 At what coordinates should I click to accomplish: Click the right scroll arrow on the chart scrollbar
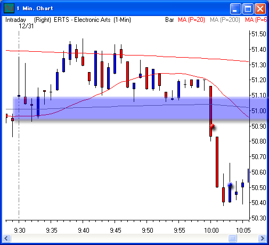click(262, 238)
